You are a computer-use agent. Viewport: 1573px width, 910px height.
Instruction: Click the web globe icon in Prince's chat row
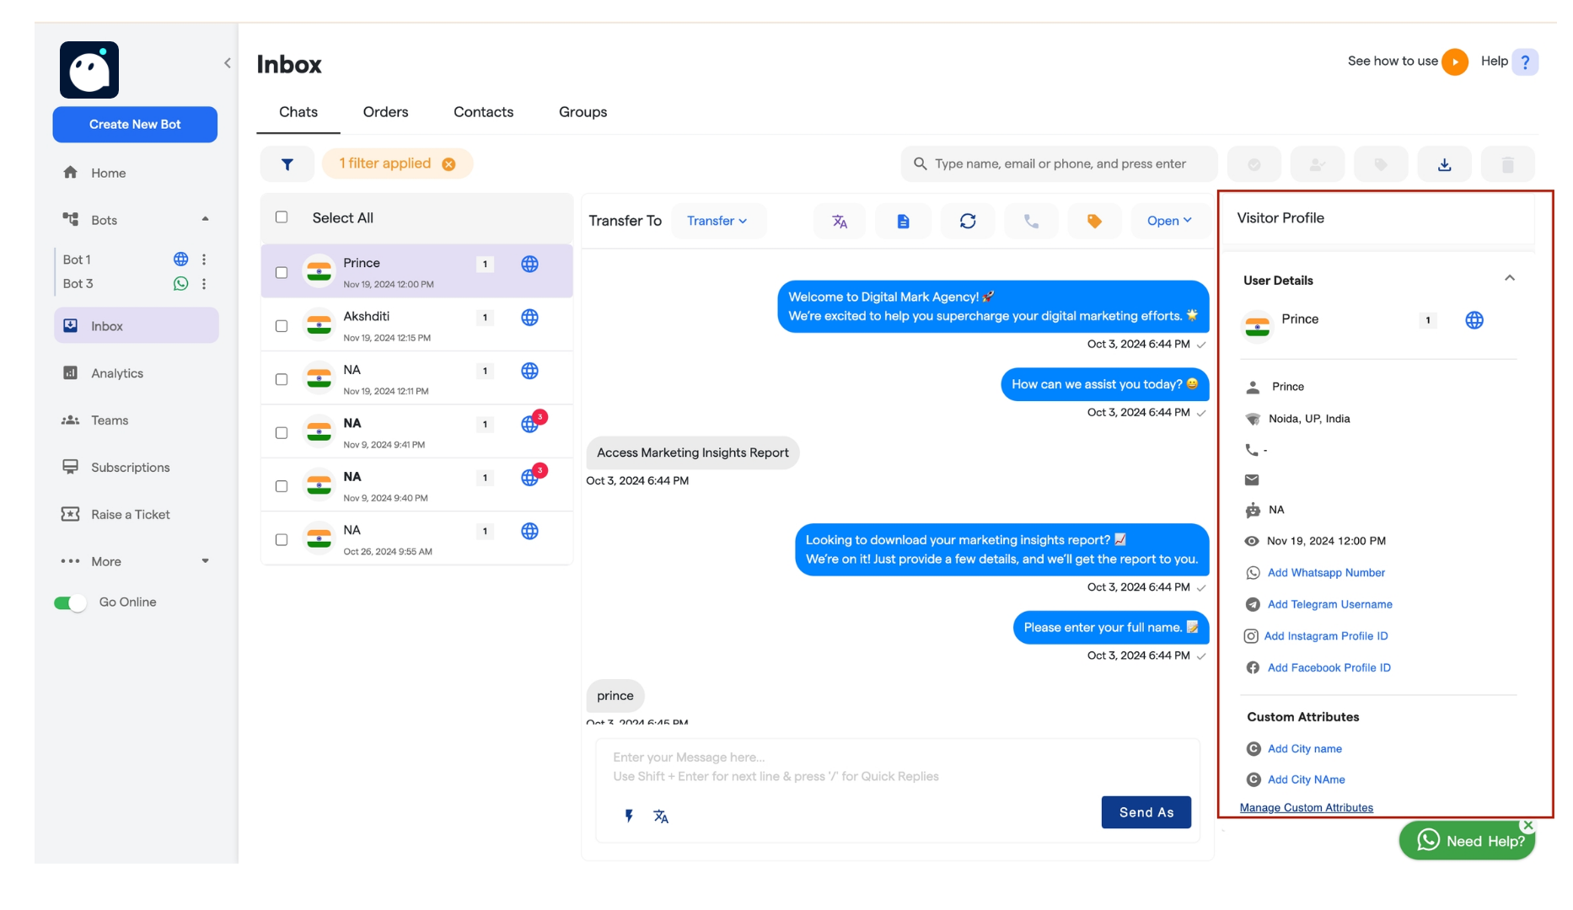(x=529, y=264)
